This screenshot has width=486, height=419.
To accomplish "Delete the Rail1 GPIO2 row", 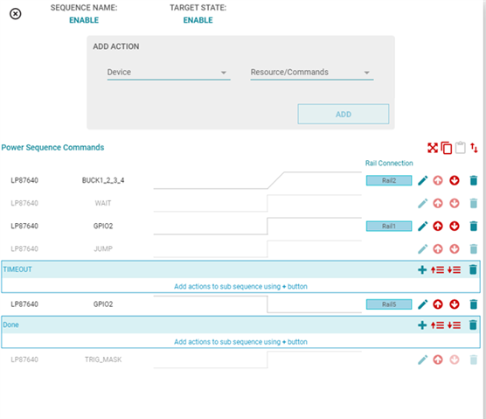I will (x=473, y=226).
